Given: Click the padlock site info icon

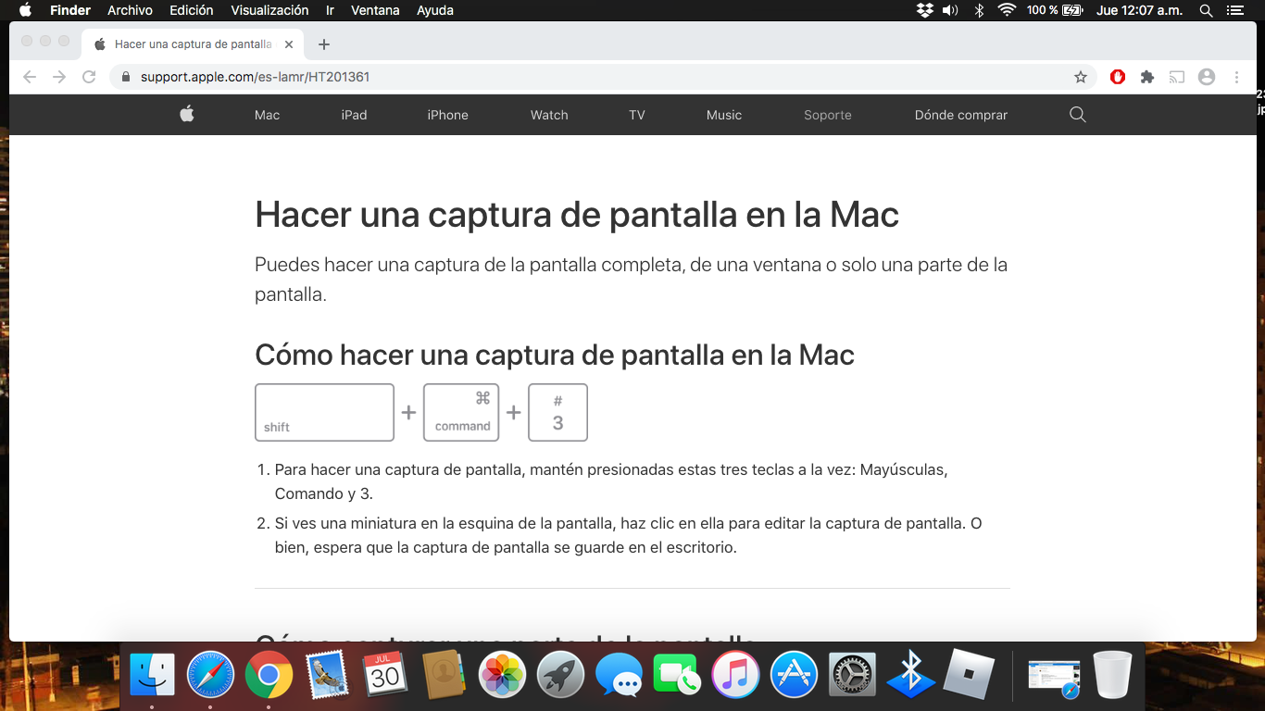Looking at the screenshot, I should click(126, 77).
